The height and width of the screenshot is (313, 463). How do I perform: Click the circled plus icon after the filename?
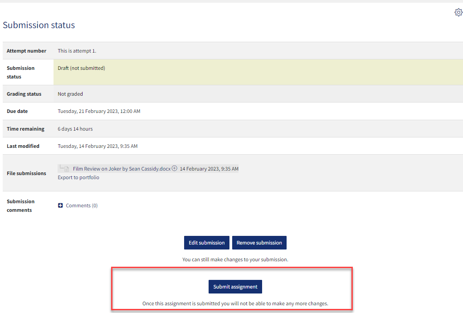tap(174, 169)
